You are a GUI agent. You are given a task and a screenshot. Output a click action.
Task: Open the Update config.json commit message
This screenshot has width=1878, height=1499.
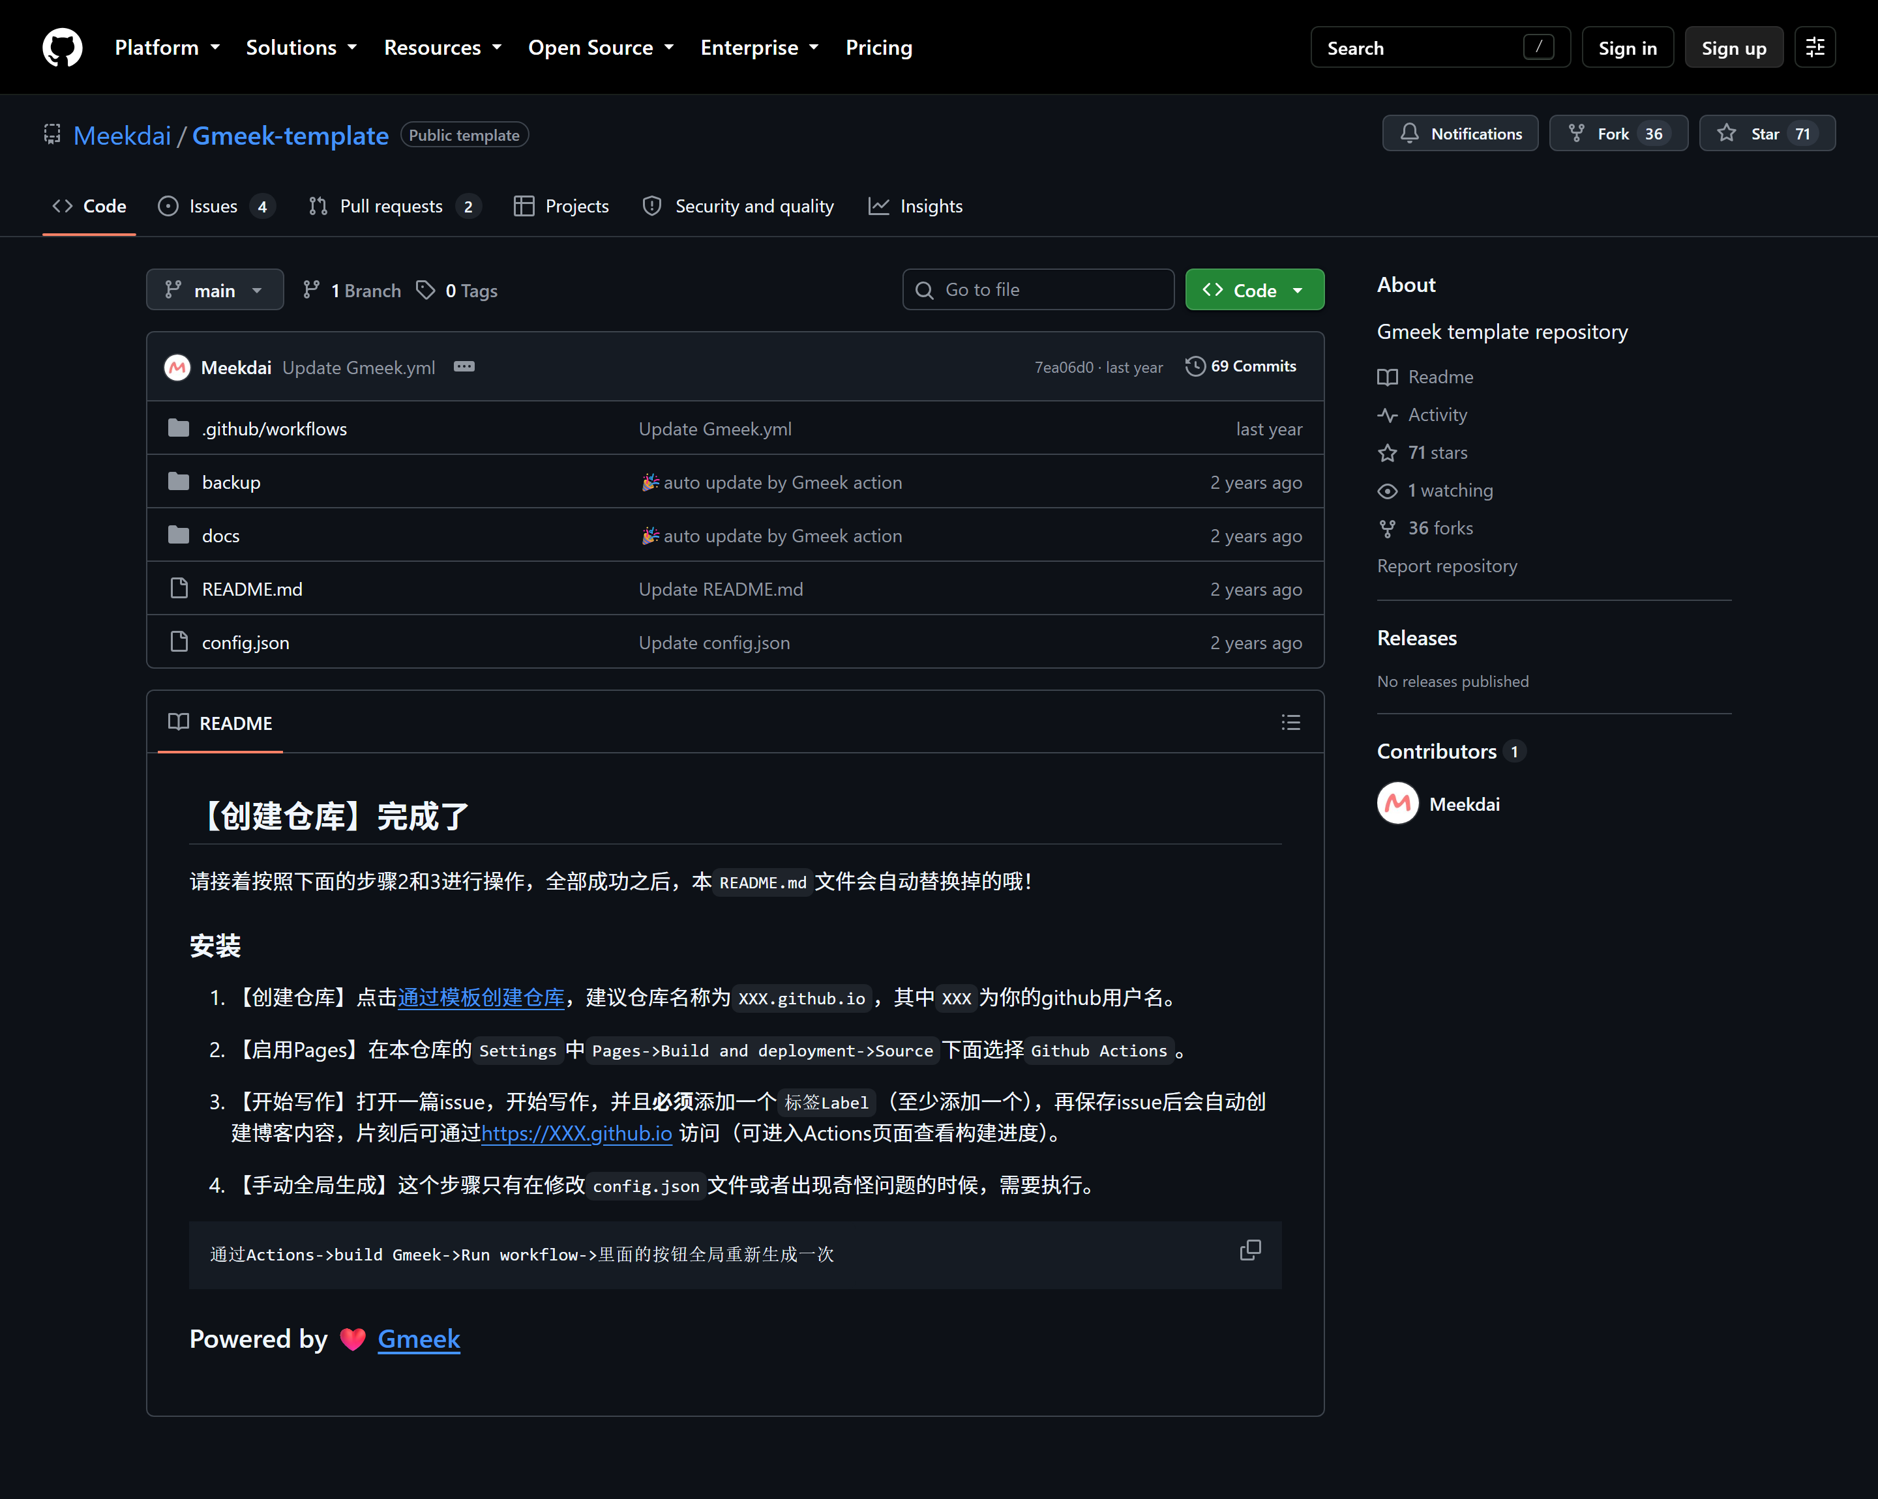tap(714, 643)
